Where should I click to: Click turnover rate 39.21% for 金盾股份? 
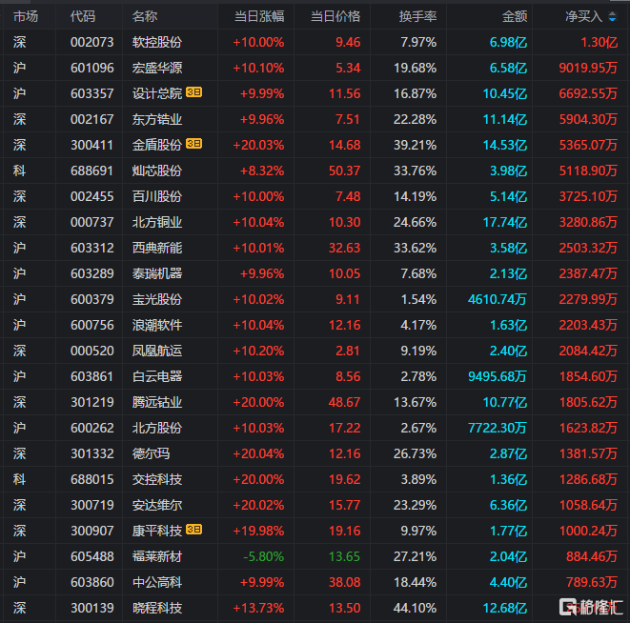click(415, 145)
